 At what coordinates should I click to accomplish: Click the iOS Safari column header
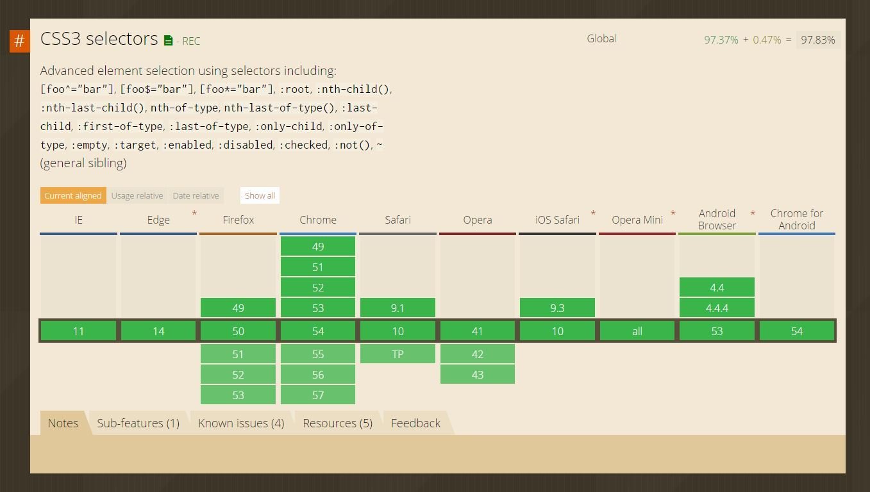point(557,220)
